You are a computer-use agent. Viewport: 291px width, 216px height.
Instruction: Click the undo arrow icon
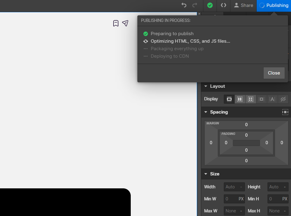pyautogui.click(x=184, y=5)
